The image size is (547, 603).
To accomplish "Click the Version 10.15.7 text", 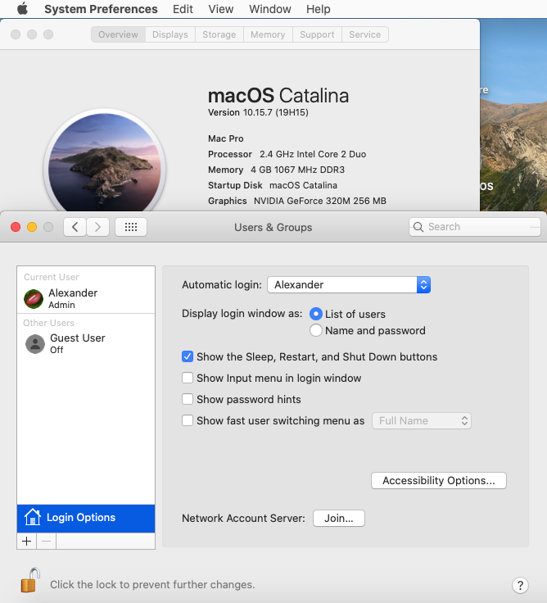I will point(258,113).
